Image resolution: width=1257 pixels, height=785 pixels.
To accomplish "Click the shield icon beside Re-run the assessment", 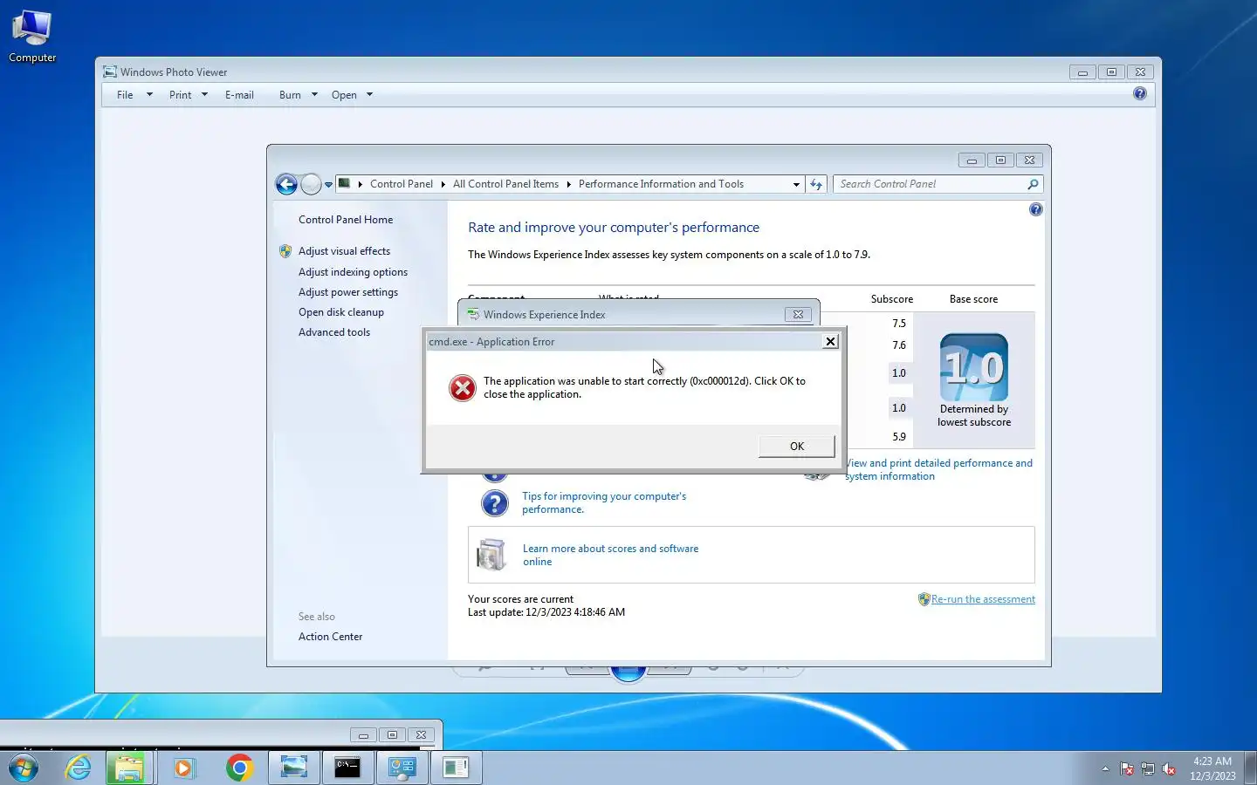I will pos(924,599).
